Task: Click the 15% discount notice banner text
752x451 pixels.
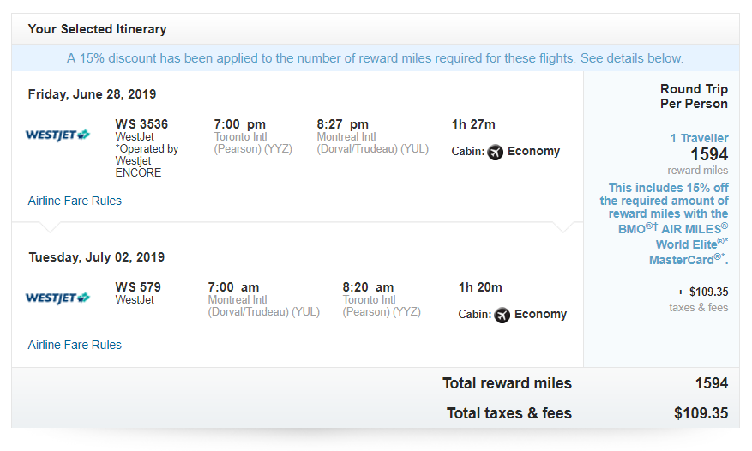Action: [375, 58]
